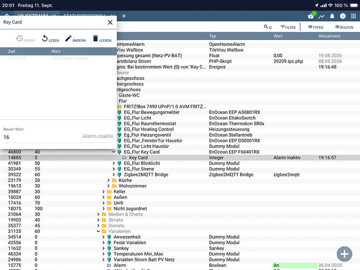The width and height of the screenshot is (360, 270).
Task: Select Variablen Strom Batt PV Netz row
Action: point(180,260)
